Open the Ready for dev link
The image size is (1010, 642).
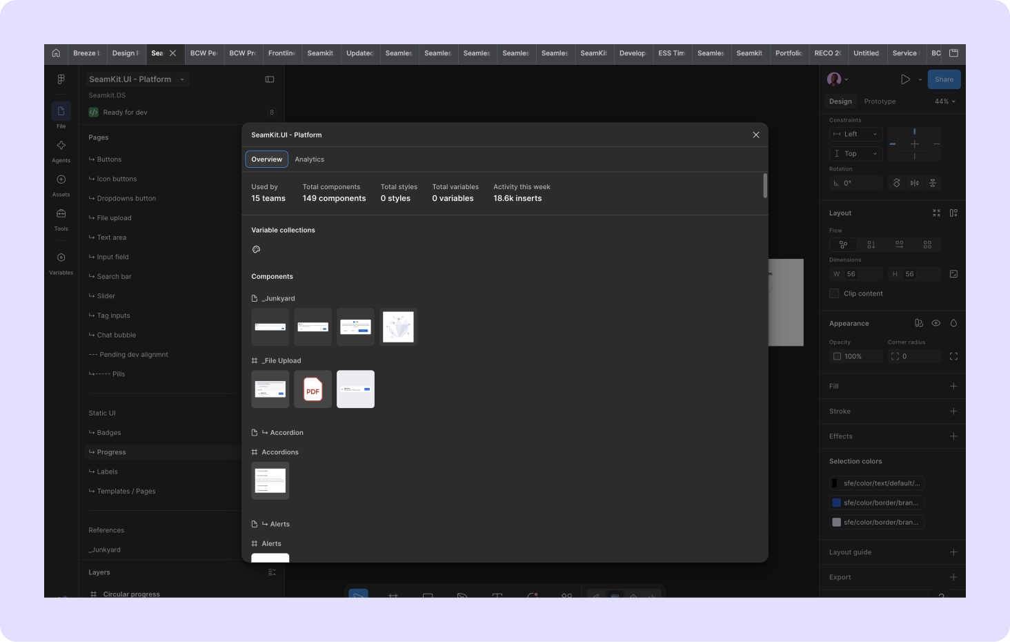pos(125,113)
